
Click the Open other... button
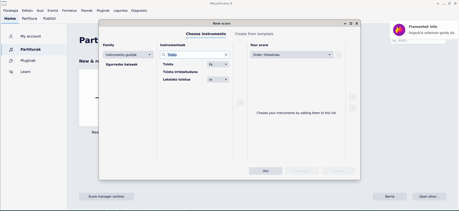coord(429,197)
